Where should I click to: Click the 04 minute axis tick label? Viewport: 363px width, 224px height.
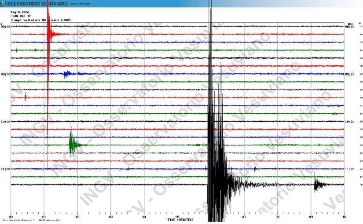[144, 217]
